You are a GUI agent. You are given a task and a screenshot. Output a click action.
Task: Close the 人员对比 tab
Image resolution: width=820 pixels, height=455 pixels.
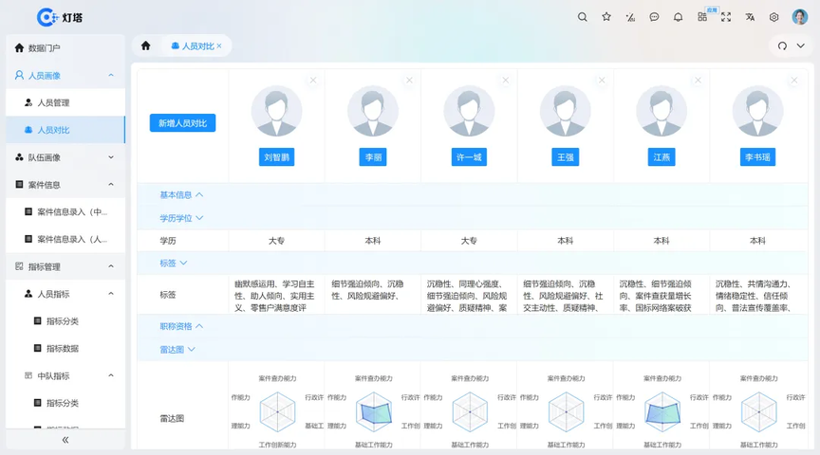tap(219, 45)
